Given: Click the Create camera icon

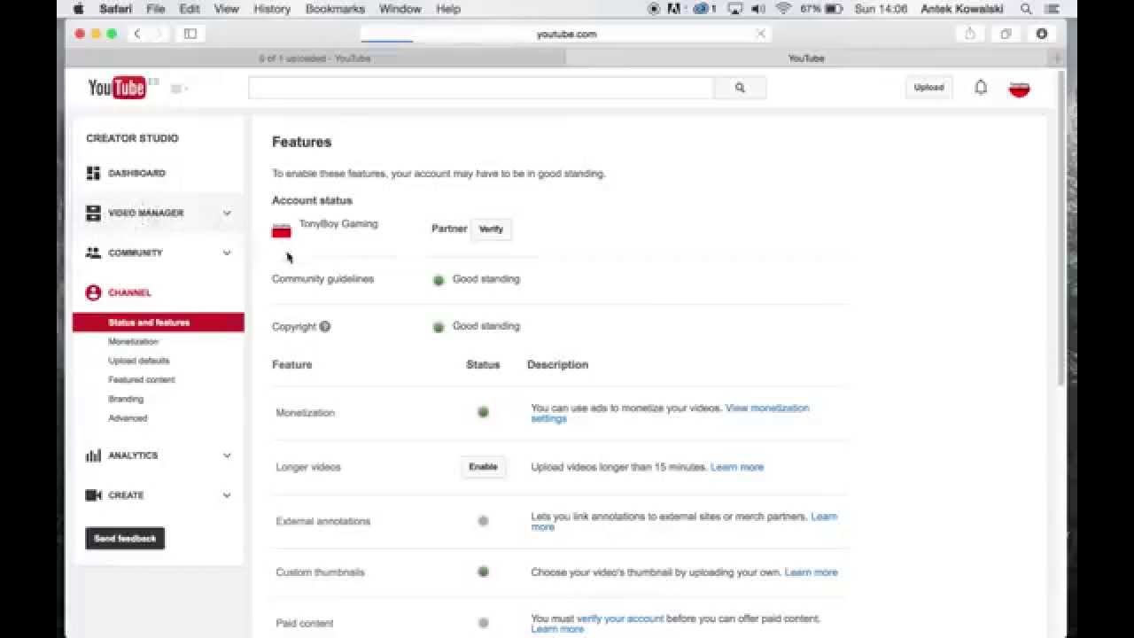Looking at the screenshot, I should pyautogui.click(x=93, y=495).
